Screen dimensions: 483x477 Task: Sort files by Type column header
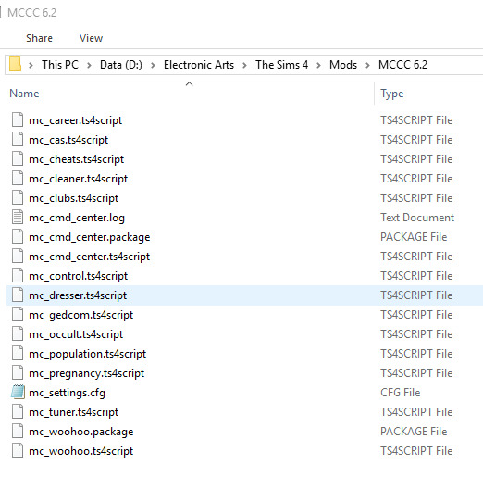pos(392,94)
